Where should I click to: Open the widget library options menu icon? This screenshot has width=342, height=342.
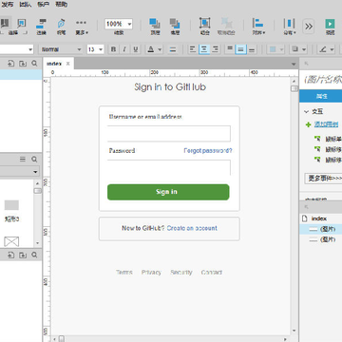click(x=23, y=159)
